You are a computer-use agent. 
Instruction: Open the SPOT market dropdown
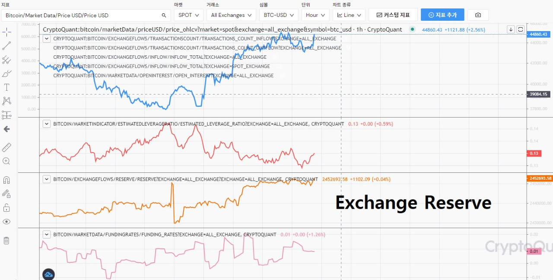tap(188, 14)
